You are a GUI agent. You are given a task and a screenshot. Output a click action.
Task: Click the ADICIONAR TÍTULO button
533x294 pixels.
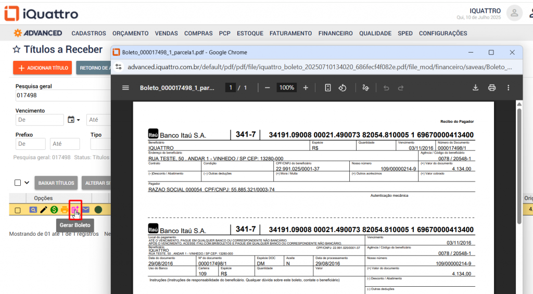pos(43,68)
